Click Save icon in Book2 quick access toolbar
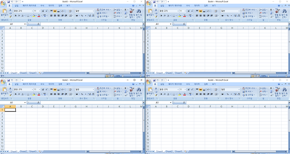The image size is (290, 154). tap(9, 80)
